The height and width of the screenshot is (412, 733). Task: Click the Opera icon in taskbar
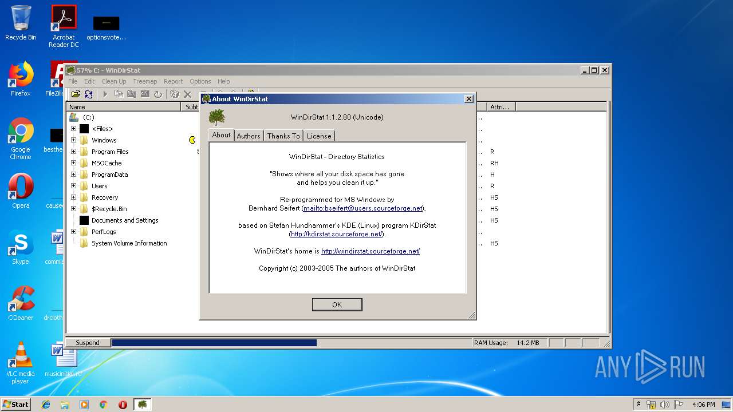tap(123, 405)
